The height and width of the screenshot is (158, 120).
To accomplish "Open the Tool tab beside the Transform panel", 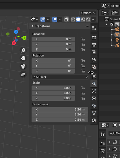I will click(x=94, y=28).
